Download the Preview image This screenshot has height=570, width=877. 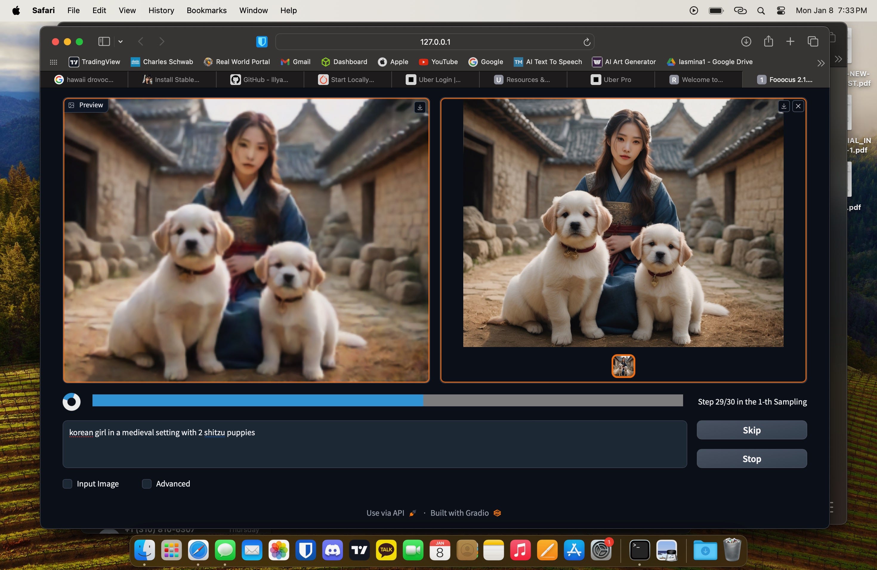420,107
